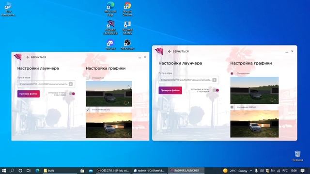The height and width of the screenshot is (174, 310).
Task: Select Discord desktop icon
Action: [110, 44]
